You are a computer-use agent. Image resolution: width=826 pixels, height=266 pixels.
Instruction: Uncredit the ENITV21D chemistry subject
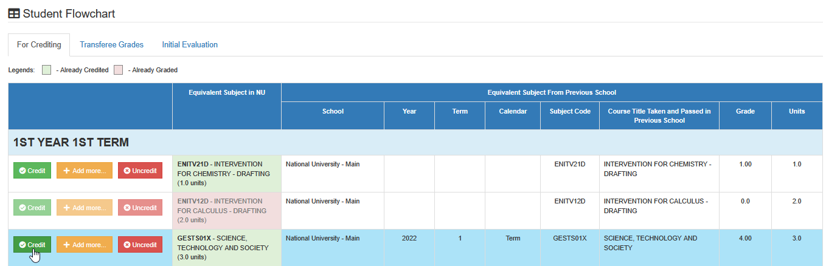click(140, 171)
